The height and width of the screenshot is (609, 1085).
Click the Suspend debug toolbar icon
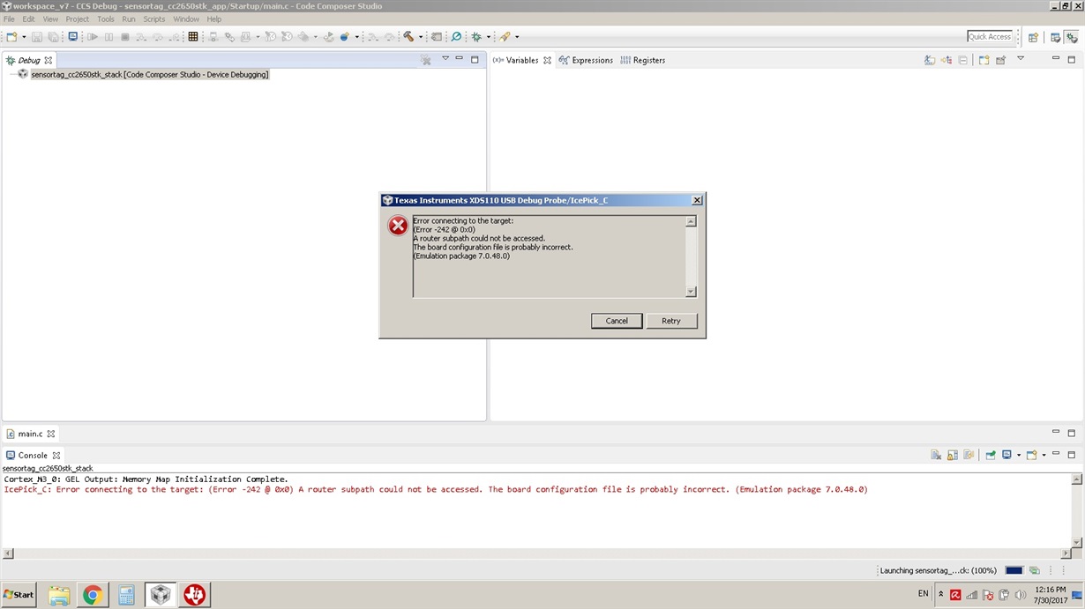tap(108, 37)
